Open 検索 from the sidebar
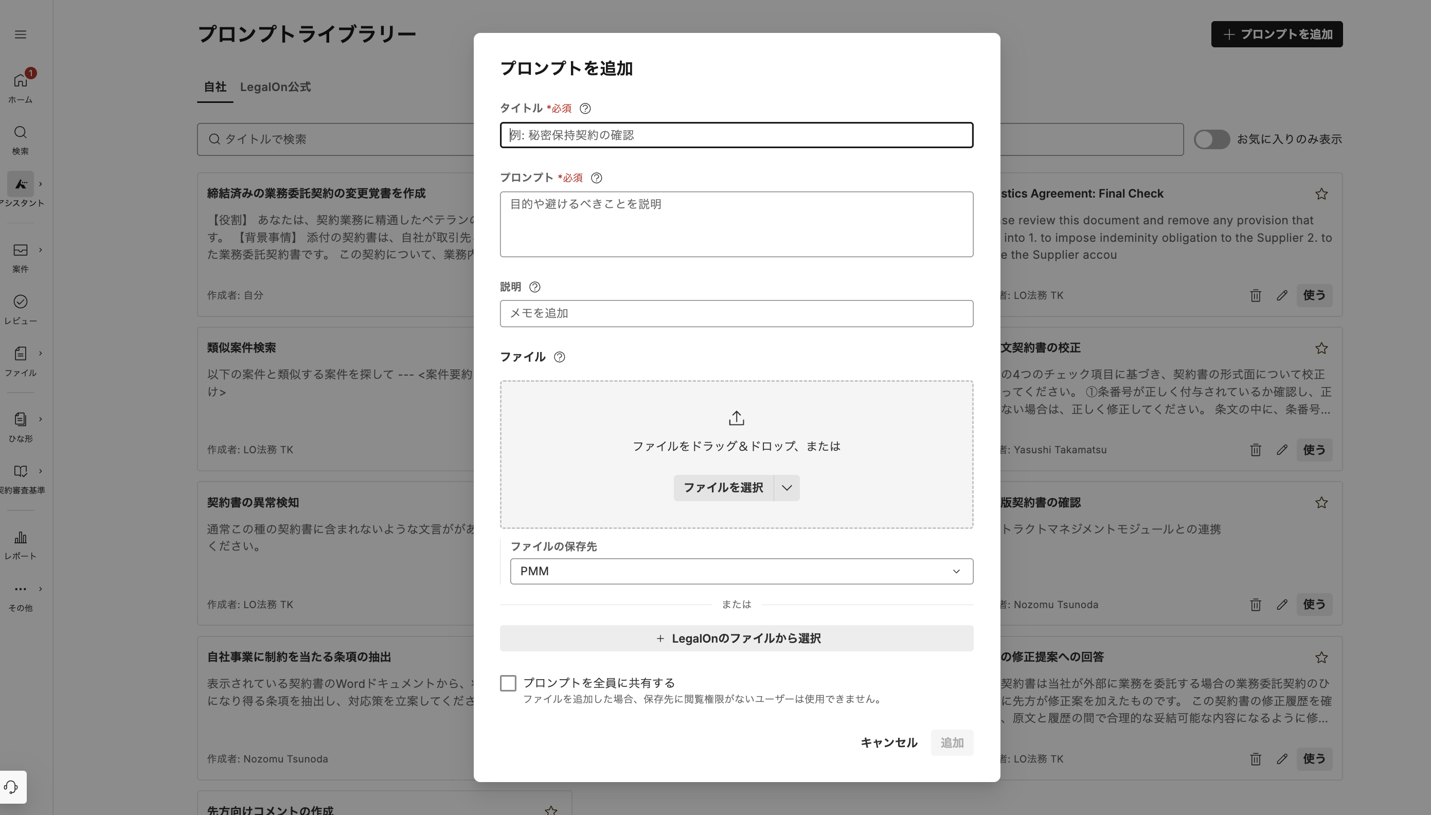Viewport: 1431px width, 815px height. tap(21, 140)
